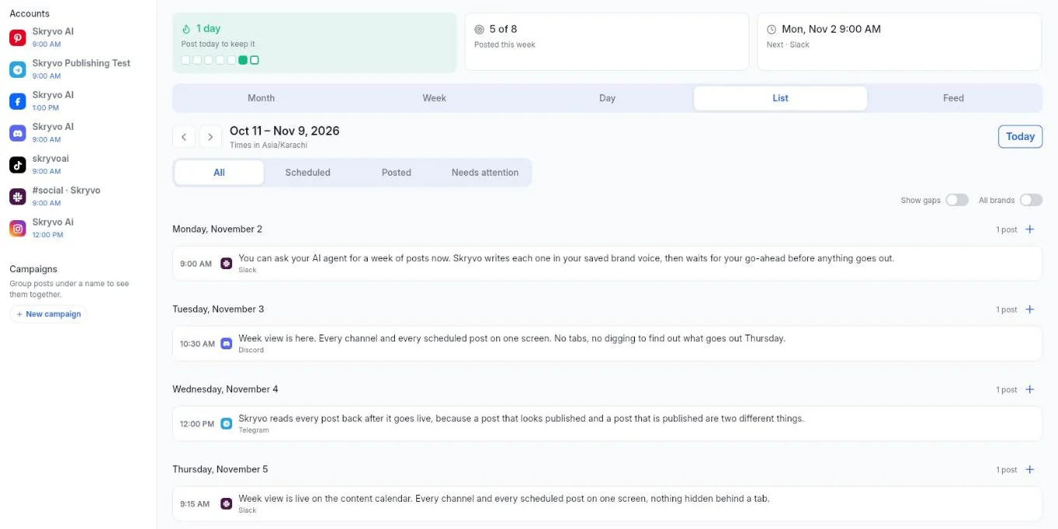Viewport: 1058px width, 529px height.
Task: Open the 1 day streak card
Action: click(x=315, y=42)
